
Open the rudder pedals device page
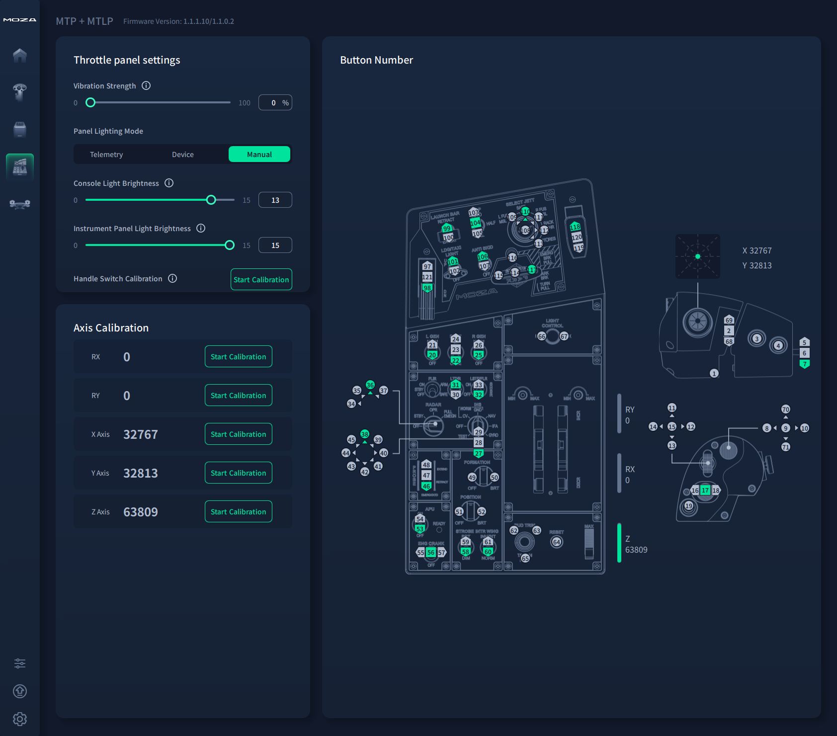pyautogui.click(x=20, y=204)
